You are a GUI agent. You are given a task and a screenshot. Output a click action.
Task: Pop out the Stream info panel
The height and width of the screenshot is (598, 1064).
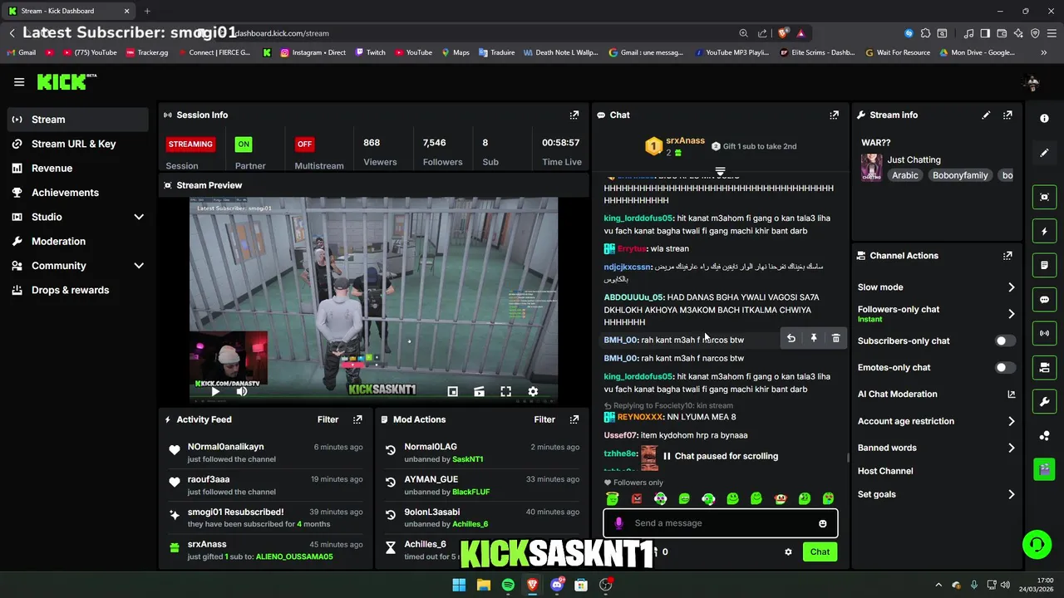[x=1007, y=115]
